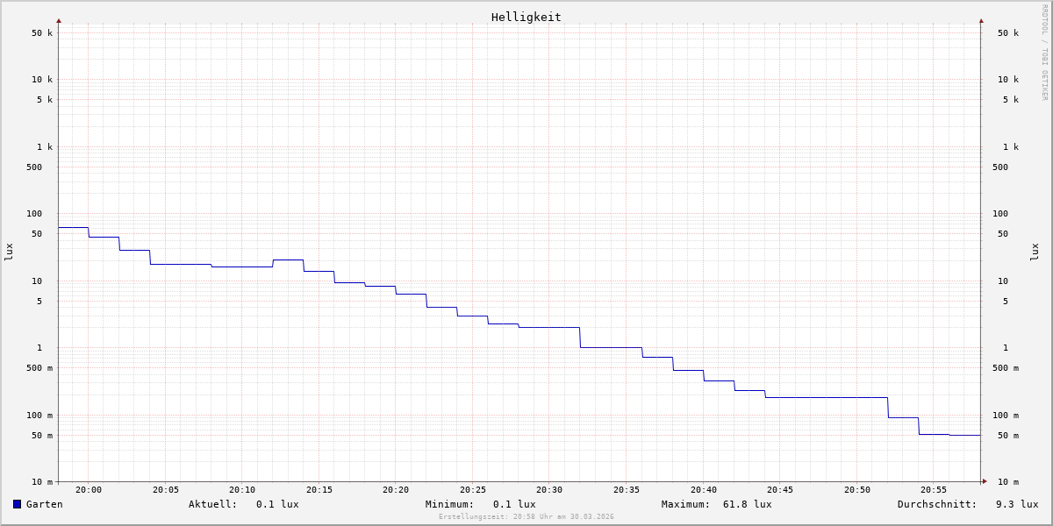
Task: Click the right-side lux axis label
Action: [x=1035, y=252]
